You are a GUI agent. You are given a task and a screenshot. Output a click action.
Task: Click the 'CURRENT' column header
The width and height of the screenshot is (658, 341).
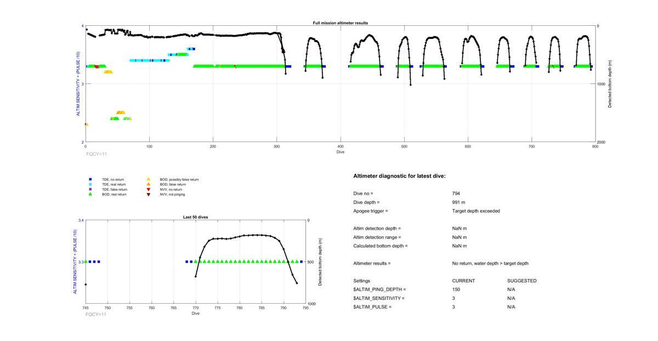pos(463,281)
